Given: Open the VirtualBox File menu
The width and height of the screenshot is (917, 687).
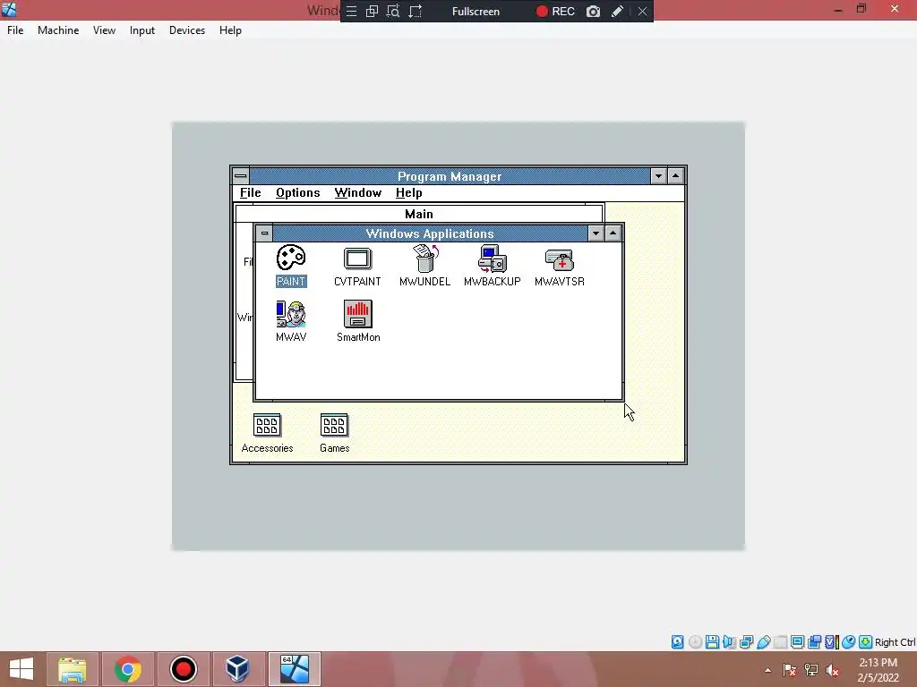Looking at the screenshot, I should click(x=15, y=30).
